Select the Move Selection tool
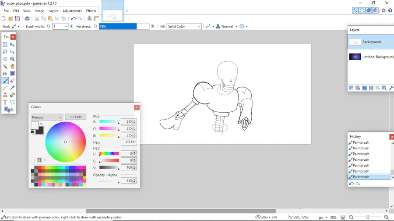 tap(12, 52)
